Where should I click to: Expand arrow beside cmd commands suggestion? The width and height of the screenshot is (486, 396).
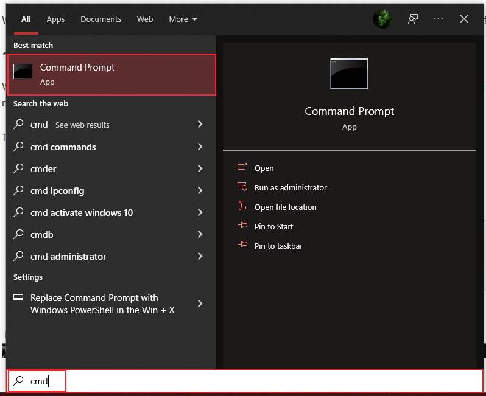(x=200, y=147)
